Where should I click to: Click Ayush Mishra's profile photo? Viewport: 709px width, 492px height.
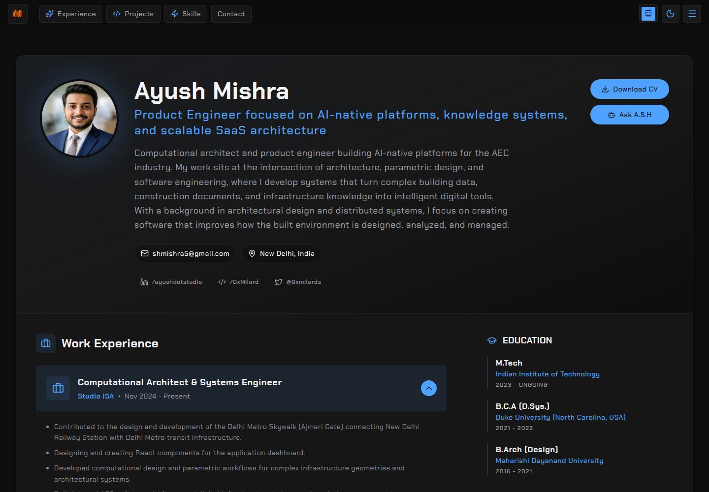point(79,119)
